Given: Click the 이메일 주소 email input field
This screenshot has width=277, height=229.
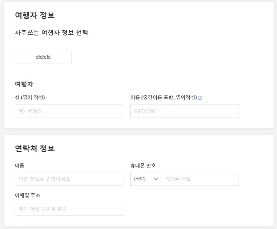Looking at the screenshot, I should 69,209.
